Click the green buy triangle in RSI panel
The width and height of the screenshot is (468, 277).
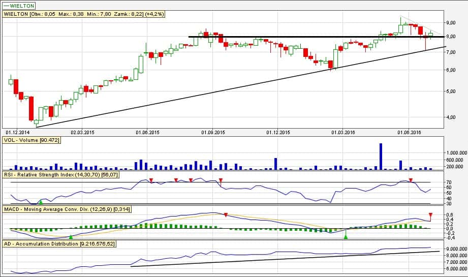[x=41, y=202]
